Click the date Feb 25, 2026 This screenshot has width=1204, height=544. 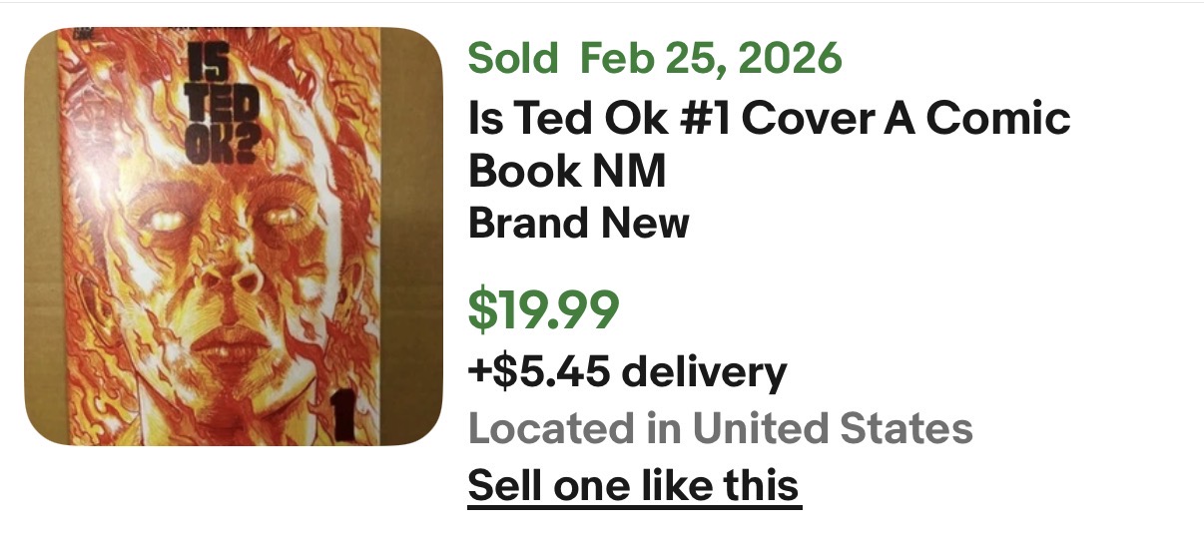(x=711, y=59)
